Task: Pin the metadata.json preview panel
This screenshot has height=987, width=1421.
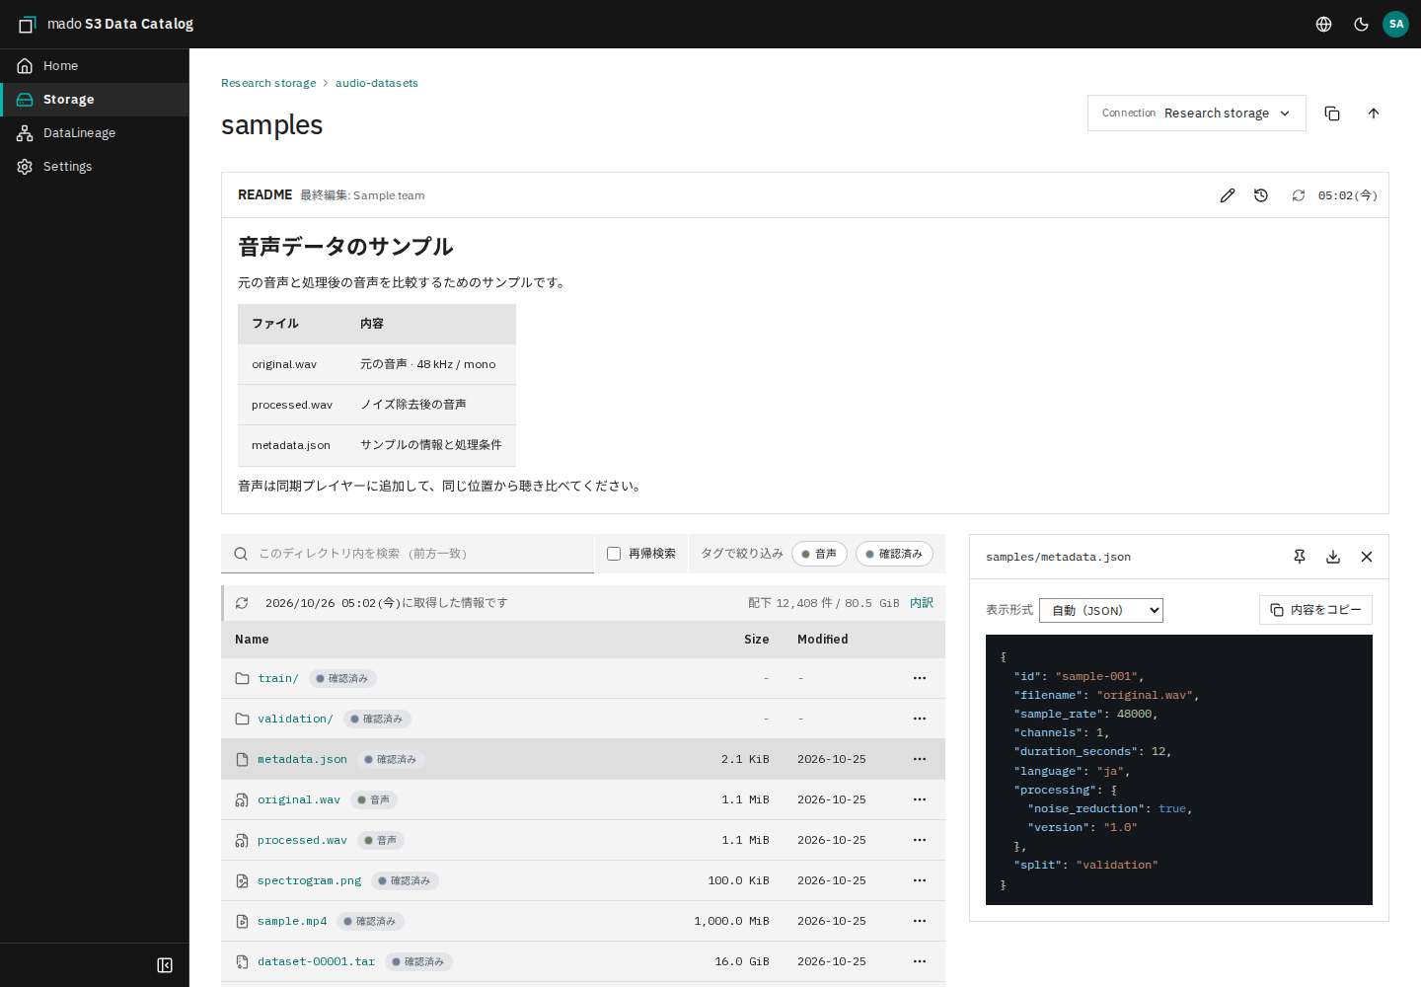Action: [1300, 557]
